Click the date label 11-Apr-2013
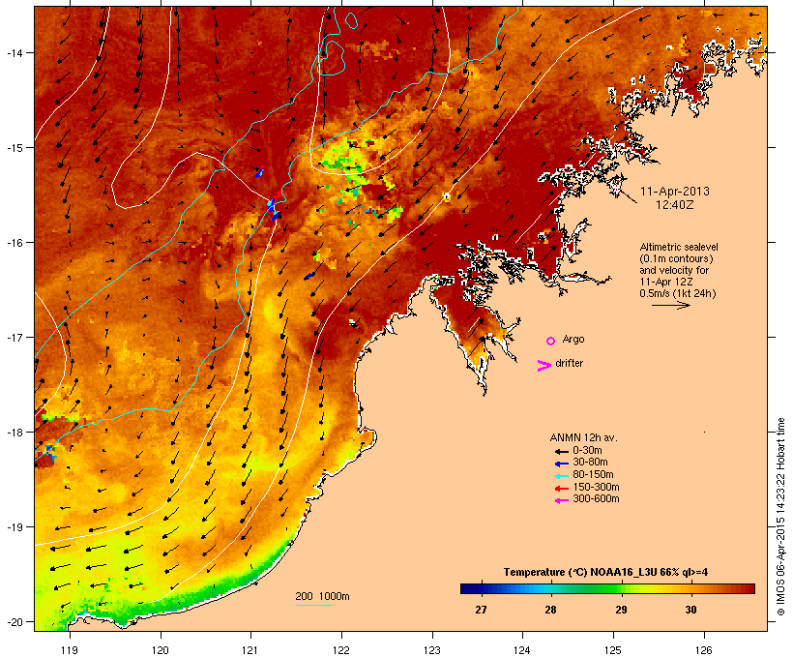Viewport: 793px width, 658px height. (675, 192)
